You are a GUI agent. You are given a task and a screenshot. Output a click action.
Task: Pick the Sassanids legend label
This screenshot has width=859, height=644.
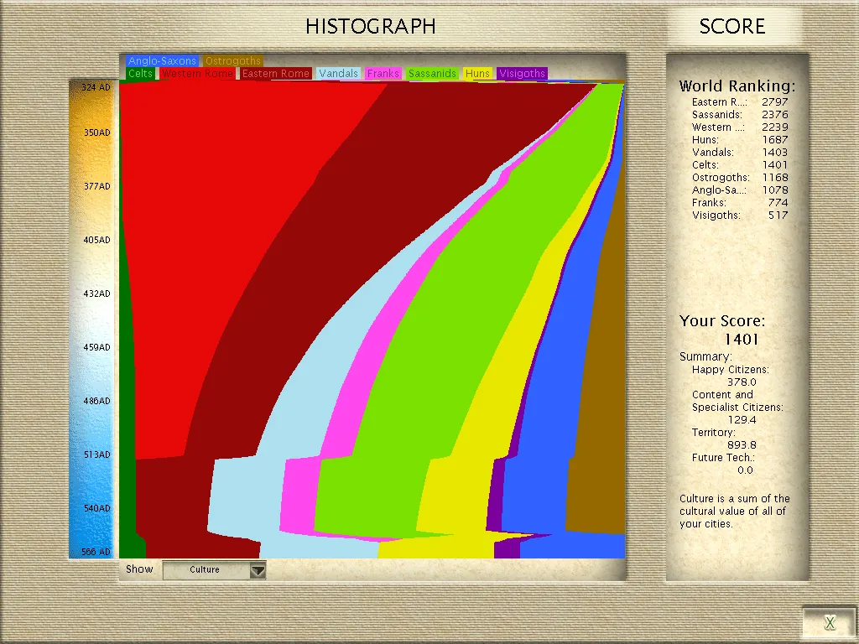pos(432,74)
